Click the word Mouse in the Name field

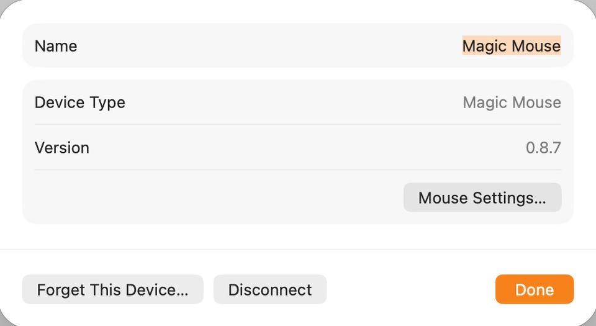tap(536, 46)
